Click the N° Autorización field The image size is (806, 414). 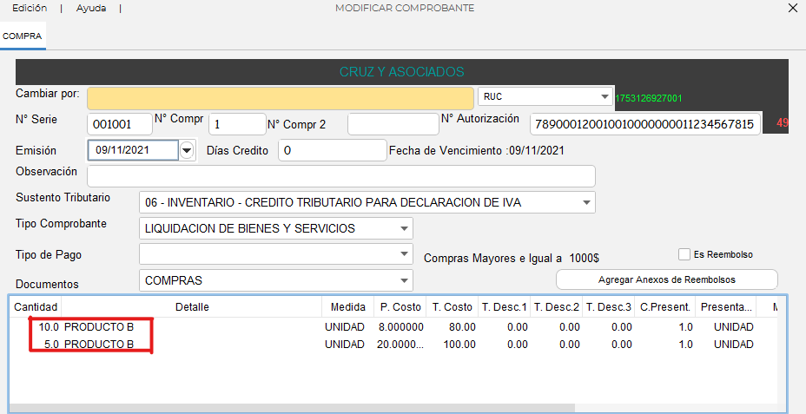[x=644, y=124]
